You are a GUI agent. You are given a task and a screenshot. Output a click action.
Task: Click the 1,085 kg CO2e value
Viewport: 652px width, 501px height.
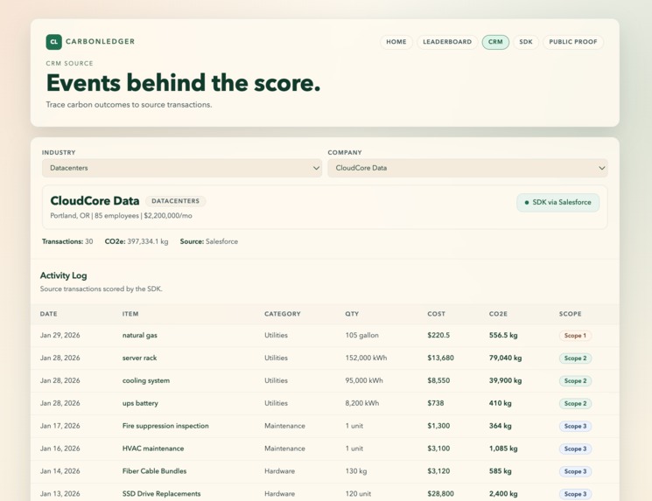[503, 449]
